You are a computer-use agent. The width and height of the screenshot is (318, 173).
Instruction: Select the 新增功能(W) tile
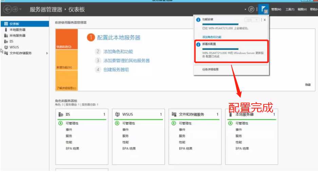point(67,60)
